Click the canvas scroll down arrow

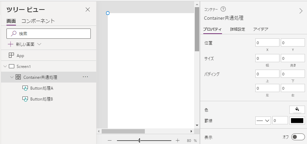(197, 125)
